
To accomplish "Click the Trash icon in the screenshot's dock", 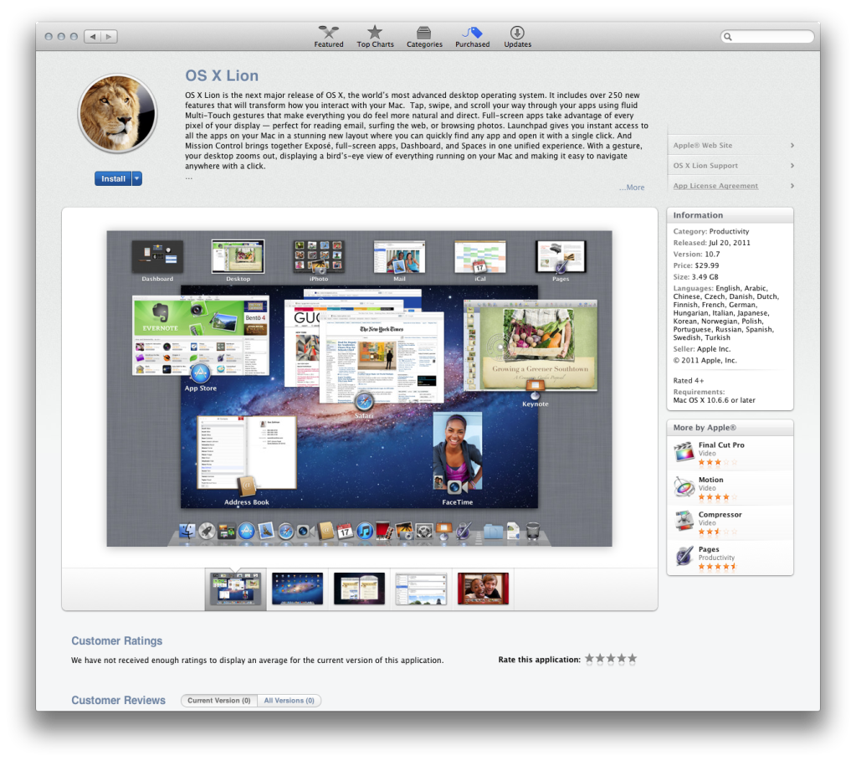I will point(533,531).
